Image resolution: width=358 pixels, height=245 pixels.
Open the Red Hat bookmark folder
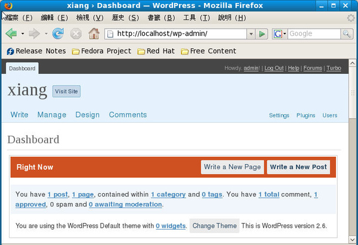156,51
